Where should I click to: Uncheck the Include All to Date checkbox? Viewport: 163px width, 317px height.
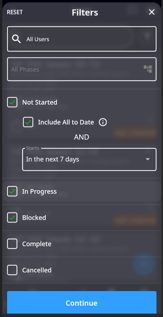coord(28,122)
